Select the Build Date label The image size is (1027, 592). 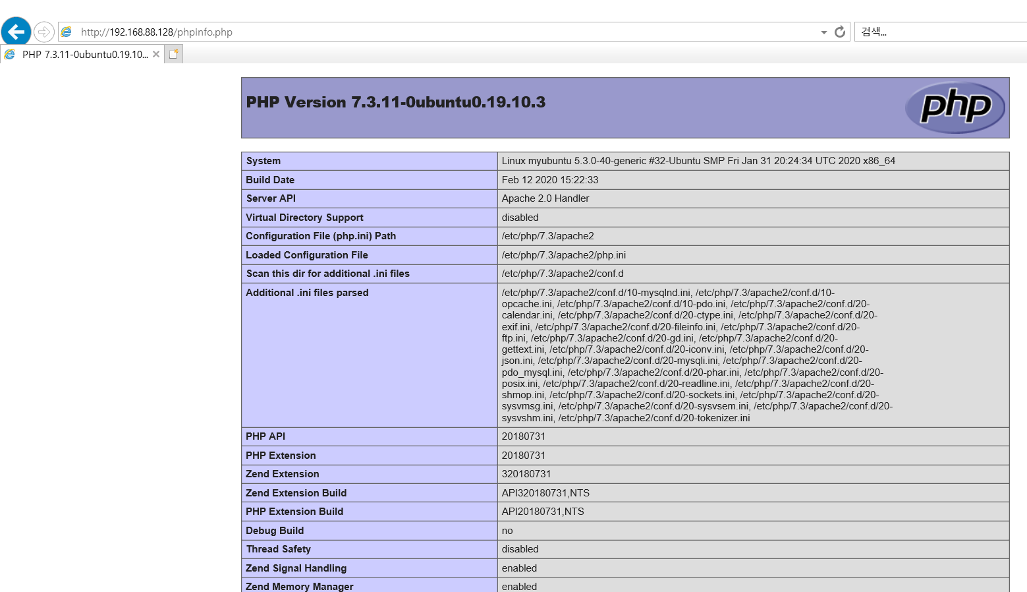click(x=270, y=180)
